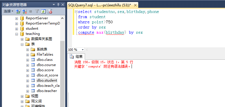Select the 视图 folder
The height and width of the screenshot is (107, 225).
tap(35, 96)
